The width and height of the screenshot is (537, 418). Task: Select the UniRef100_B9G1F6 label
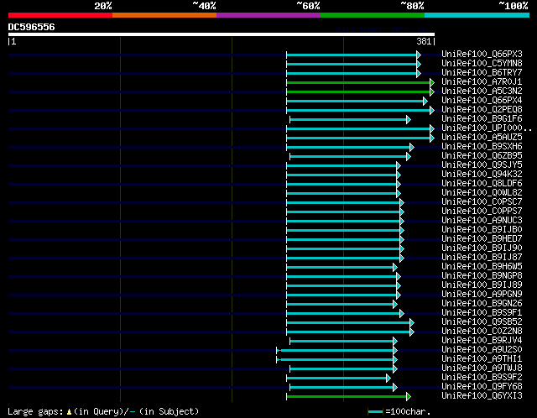pos(482,118)
